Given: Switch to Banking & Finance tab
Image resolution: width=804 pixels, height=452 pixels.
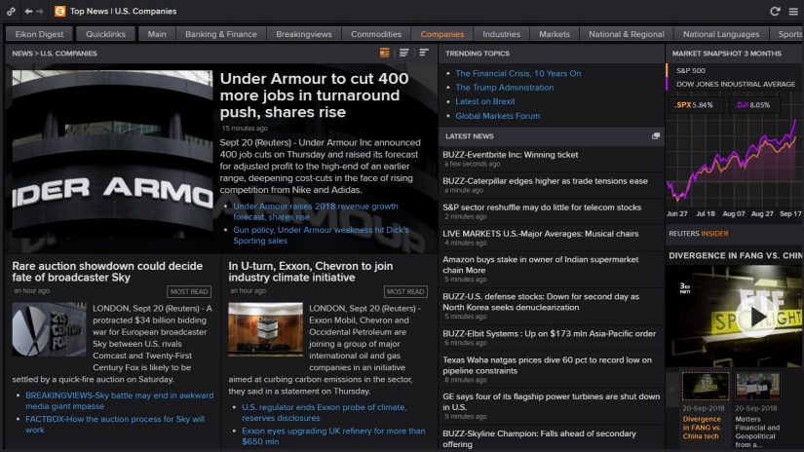Looking at the screenshot, I should pos(221,34).
